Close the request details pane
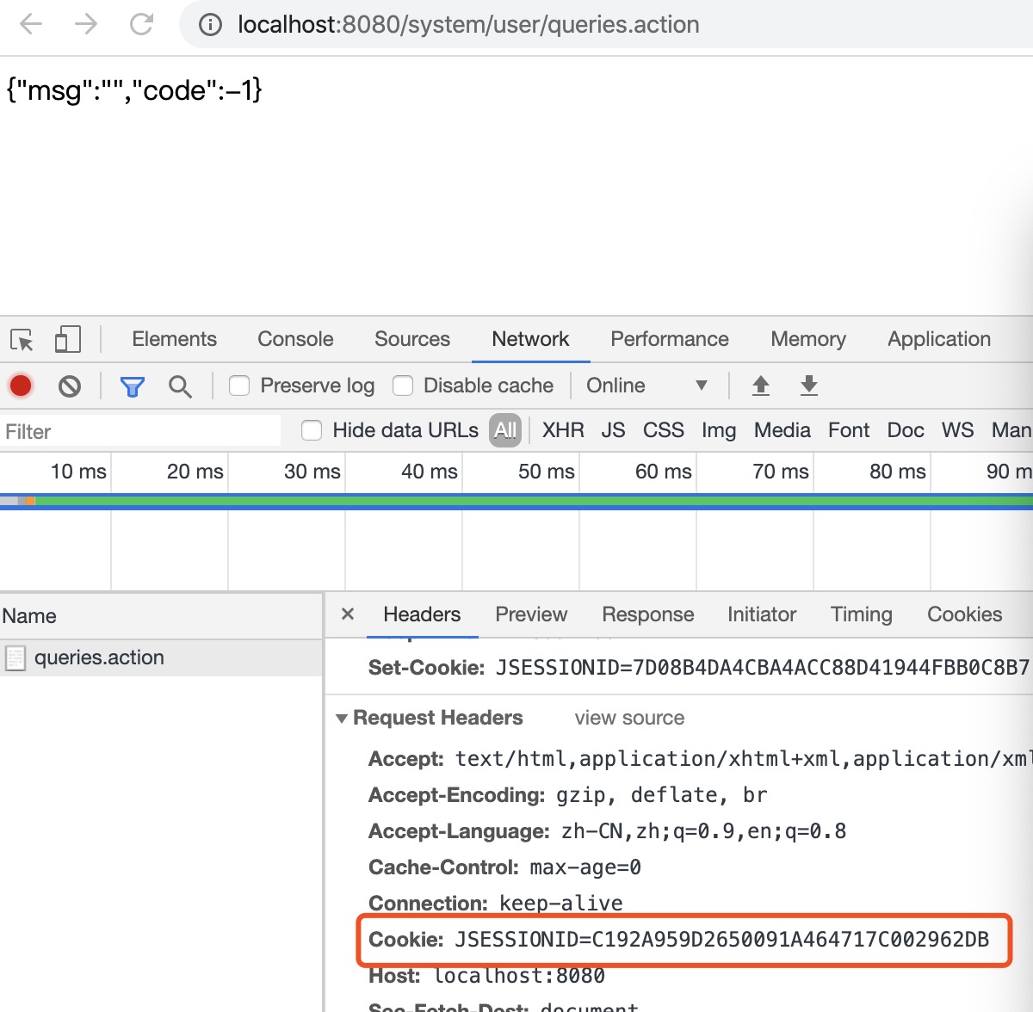 (x=348, y=614)
